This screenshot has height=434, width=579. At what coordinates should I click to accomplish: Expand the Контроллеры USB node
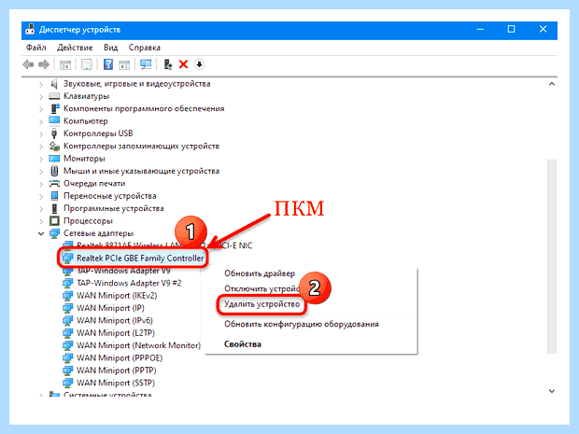coord(41,134)
